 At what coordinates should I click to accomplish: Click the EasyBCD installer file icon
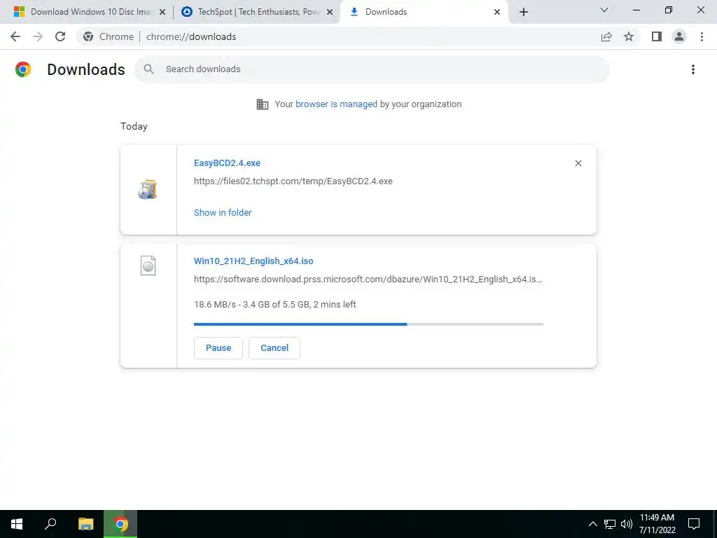pyautogui.click(x=148, y=189)
